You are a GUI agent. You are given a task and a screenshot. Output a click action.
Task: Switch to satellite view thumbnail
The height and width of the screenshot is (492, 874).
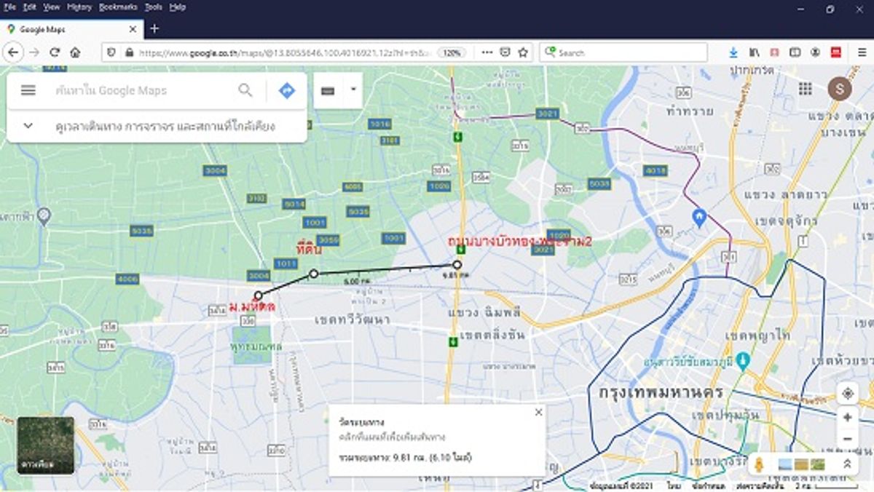45,445
